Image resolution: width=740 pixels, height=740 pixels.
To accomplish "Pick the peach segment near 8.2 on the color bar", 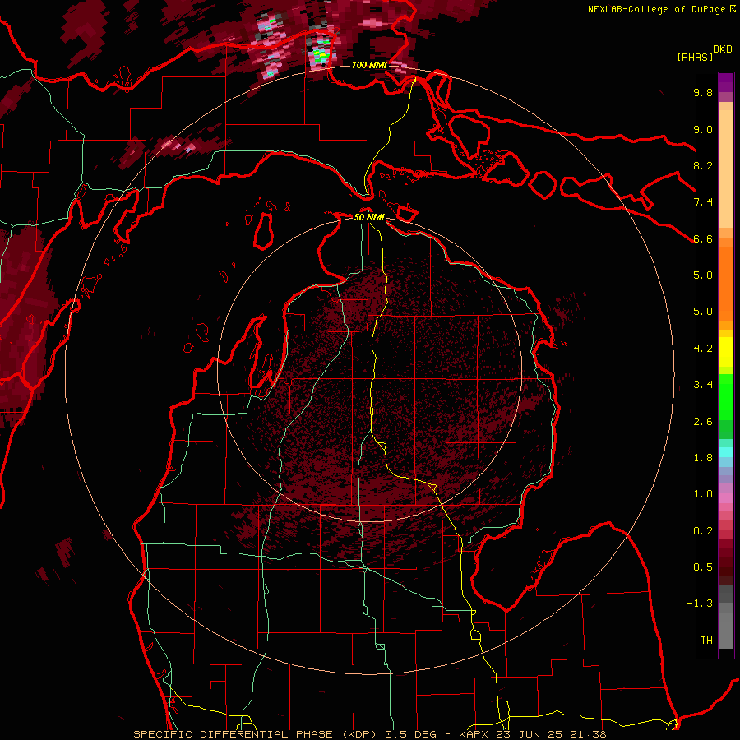I will [726, 170].
